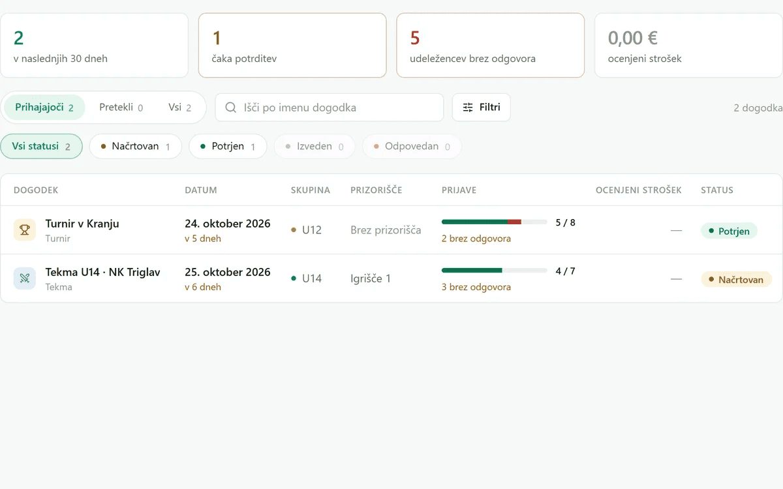The width and height of the screenshot is (783, 489).
Task: Sort by the Dogodek column header
Action: (36, 190)
